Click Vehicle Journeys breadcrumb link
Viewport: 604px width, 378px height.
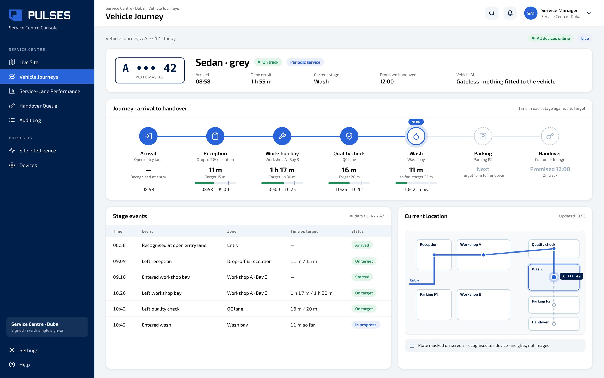pyautogui.click(x=123, y=38)
